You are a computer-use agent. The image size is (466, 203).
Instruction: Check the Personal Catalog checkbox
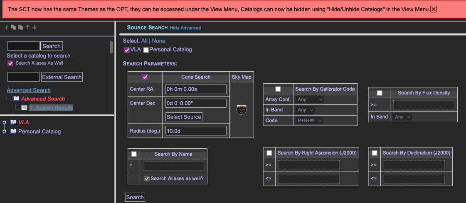click(x=146, y=50)
